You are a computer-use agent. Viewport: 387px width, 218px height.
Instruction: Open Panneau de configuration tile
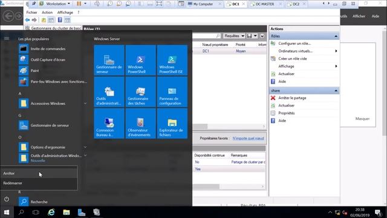172,91
